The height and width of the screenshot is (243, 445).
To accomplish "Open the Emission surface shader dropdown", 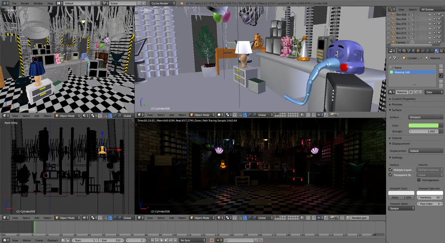I will pos(425,117).
